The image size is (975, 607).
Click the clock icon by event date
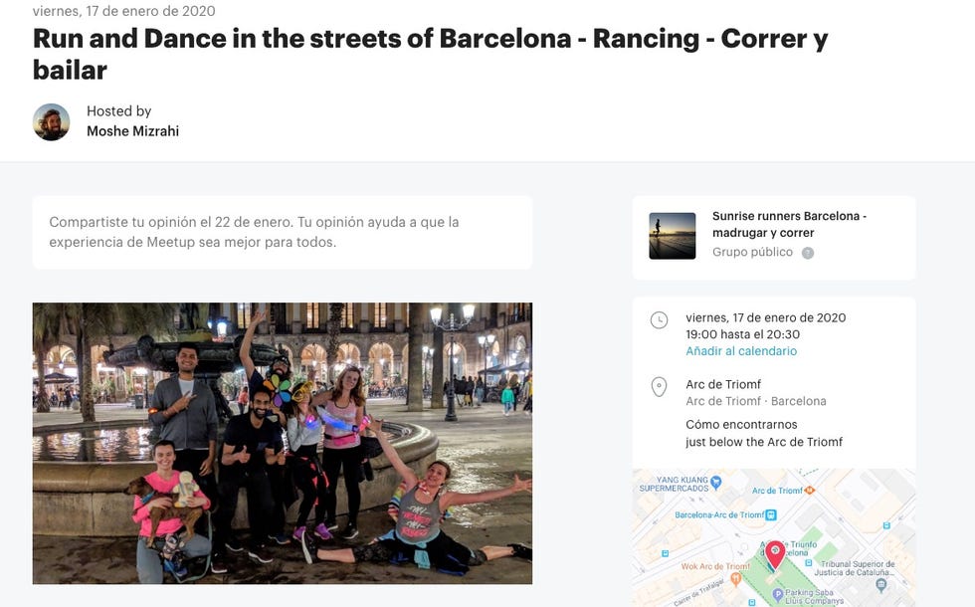pyautogui.click(x=659, y=319)
